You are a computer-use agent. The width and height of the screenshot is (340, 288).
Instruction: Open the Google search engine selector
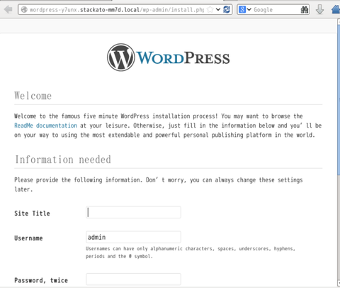pyautogui.click(x=245, y=10)
